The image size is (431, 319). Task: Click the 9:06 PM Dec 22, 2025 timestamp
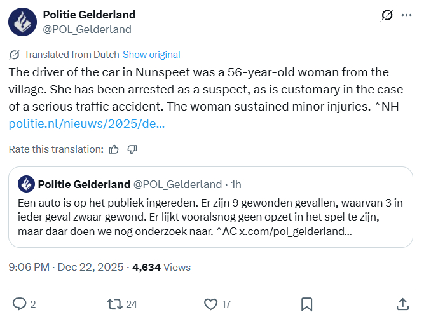point(67,268)
